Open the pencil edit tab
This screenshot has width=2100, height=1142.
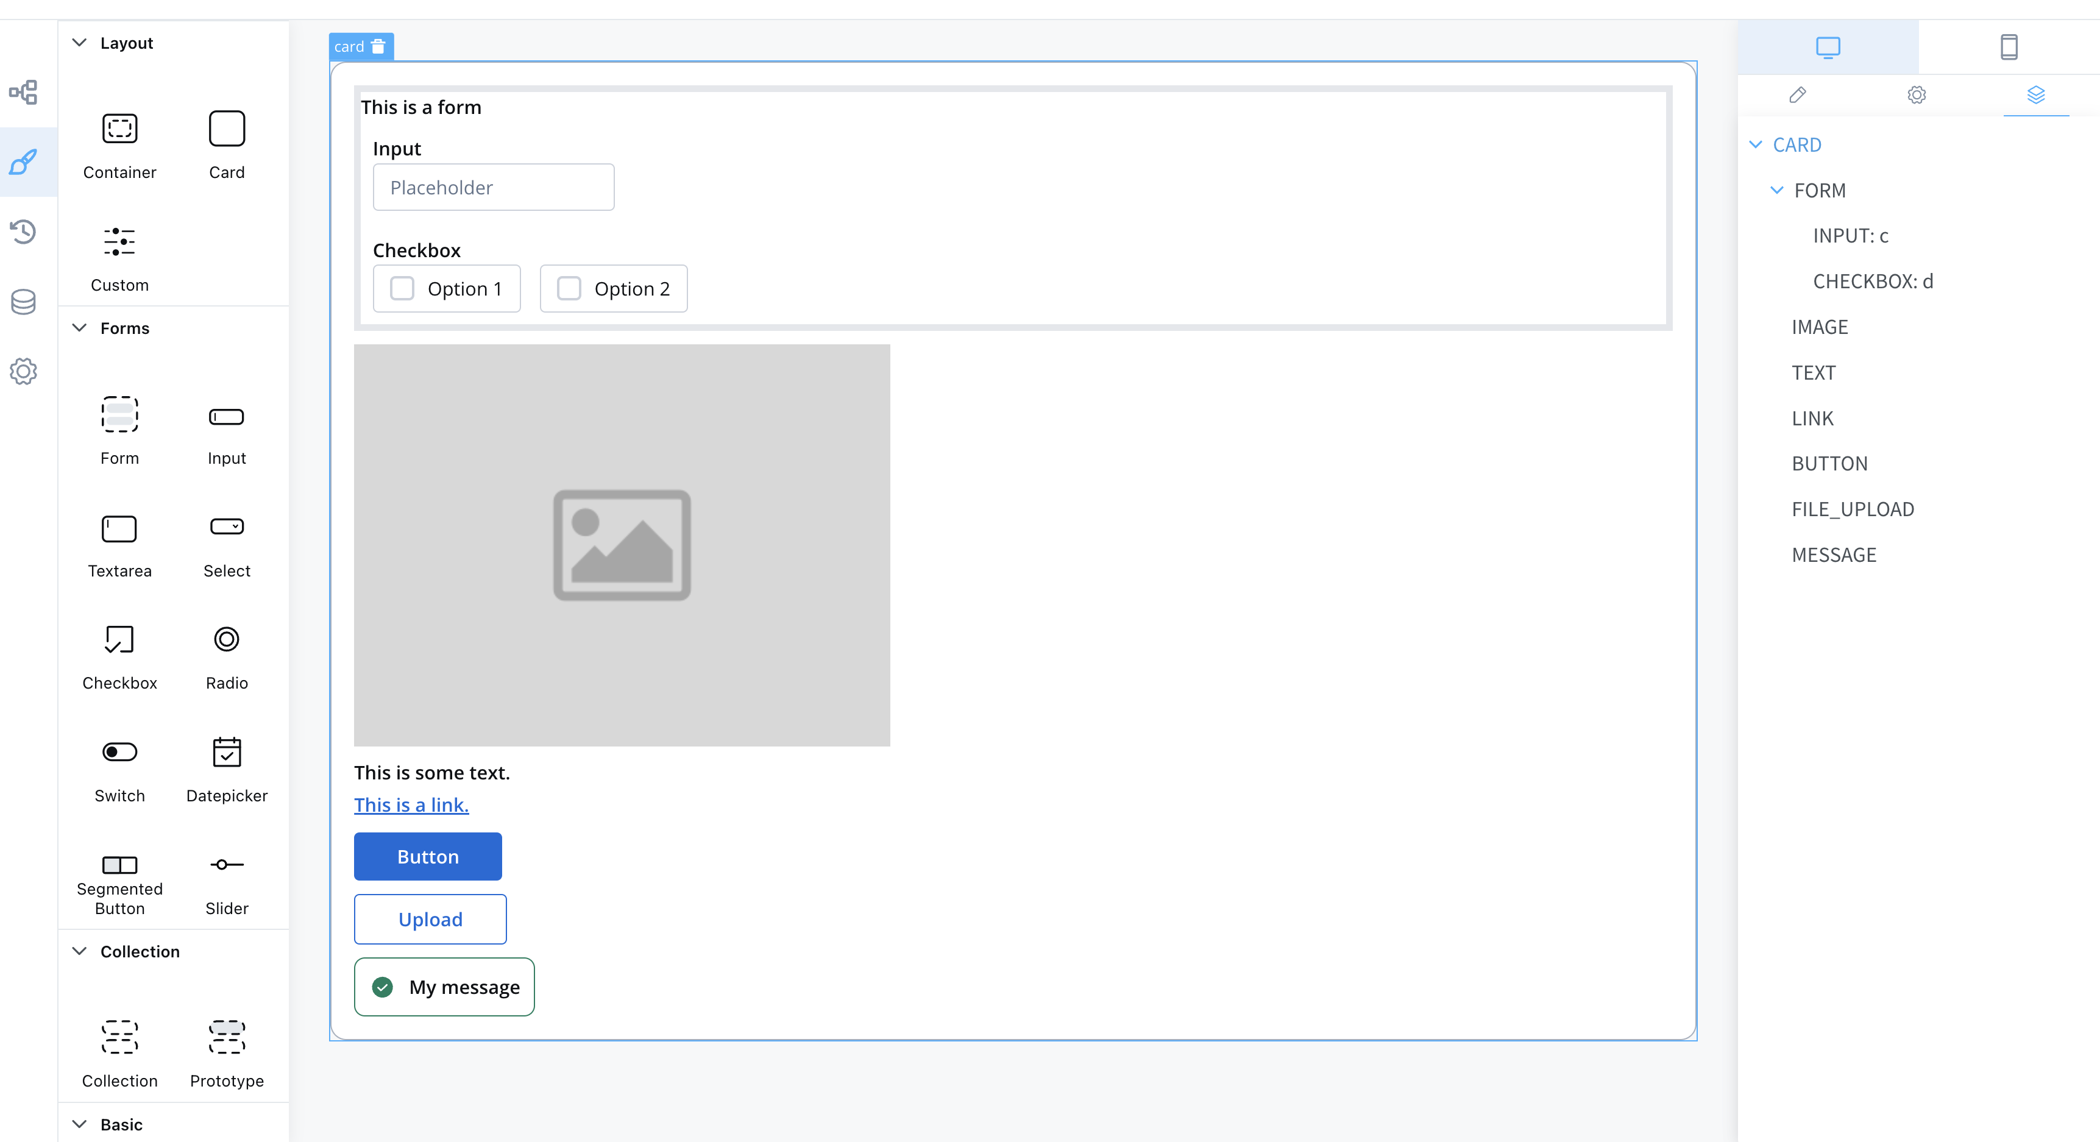tap(1798, 94)
